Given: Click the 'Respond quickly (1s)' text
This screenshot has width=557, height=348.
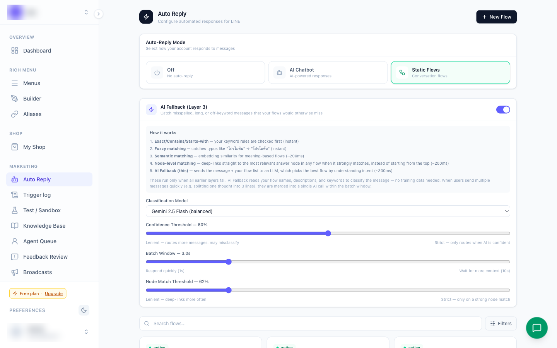Looking at the screenshot, I should [x=165, y=271].
